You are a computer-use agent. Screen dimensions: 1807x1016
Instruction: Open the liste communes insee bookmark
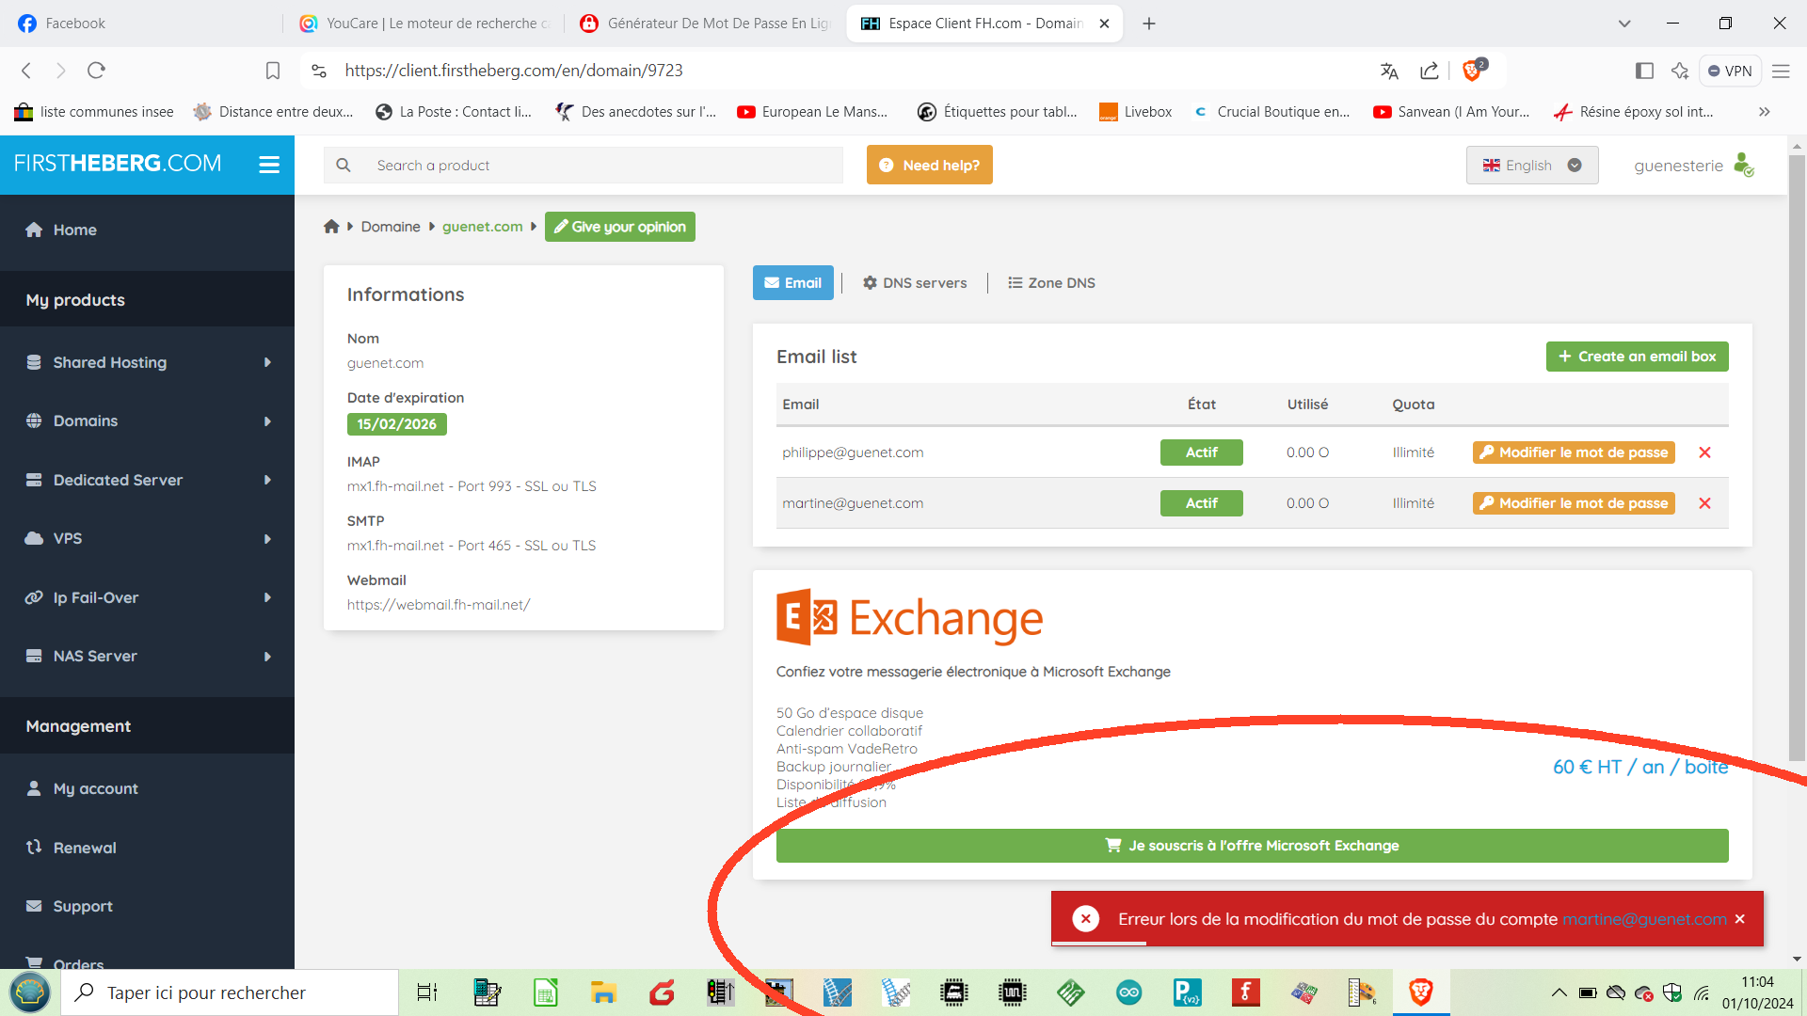[94, 112]
